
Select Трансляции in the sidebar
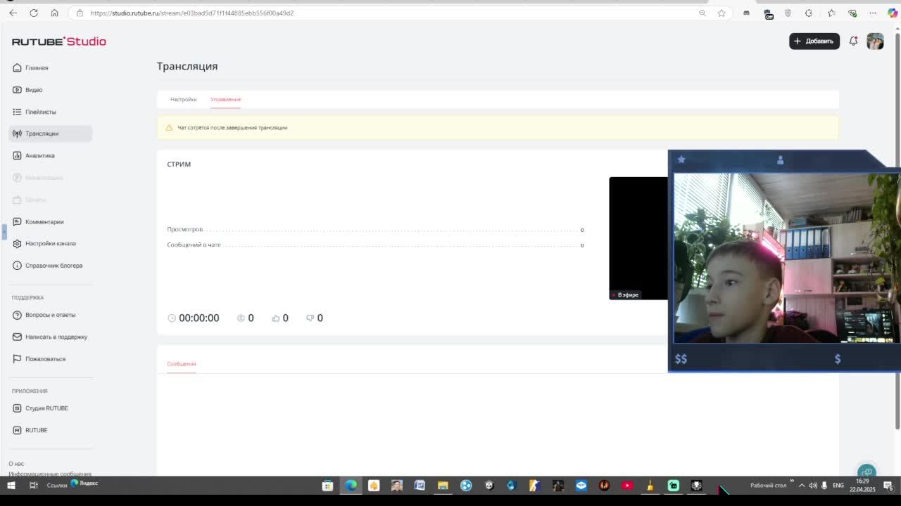click(50, 134)
